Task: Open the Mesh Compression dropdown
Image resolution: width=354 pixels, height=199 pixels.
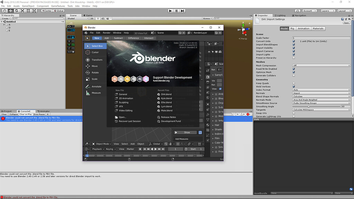Action: (321, 65)
